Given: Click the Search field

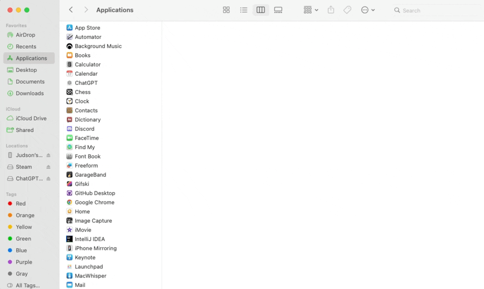Looking at the screenshot, I should 437,10.
